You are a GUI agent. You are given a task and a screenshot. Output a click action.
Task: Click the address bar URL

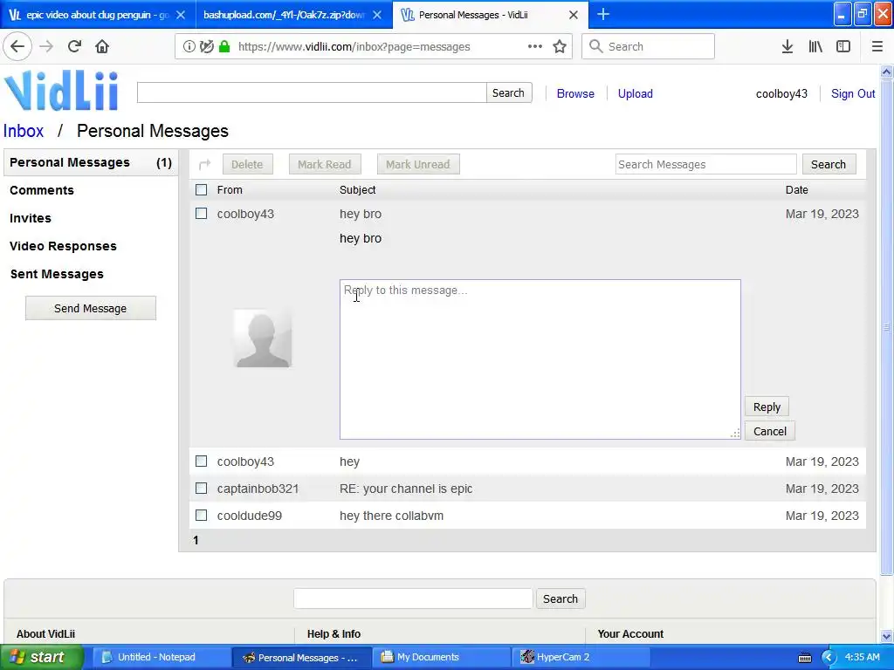354,47
